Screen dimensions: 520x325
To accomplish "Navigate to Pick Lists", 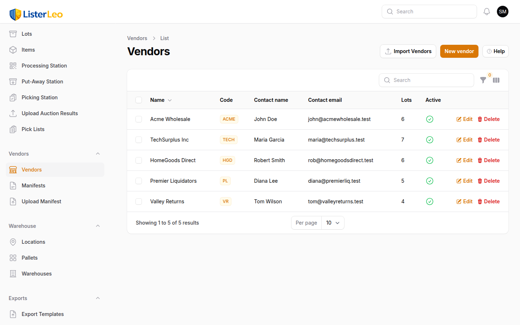I will [33, 129].
